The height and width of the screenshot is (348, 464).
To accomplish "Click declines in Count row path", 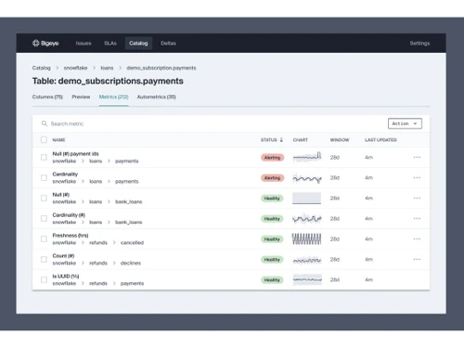I will [x=131, y=263].
